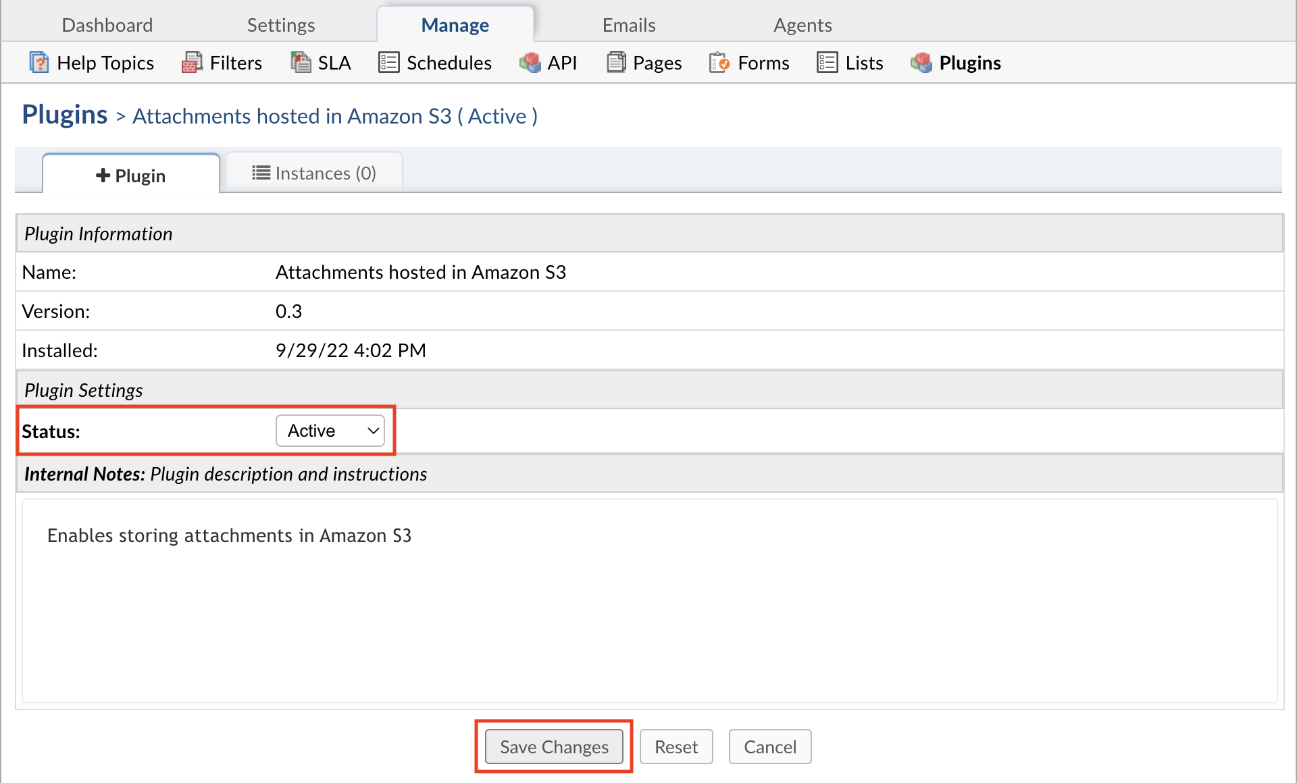Open the Help Topics section

91,62
